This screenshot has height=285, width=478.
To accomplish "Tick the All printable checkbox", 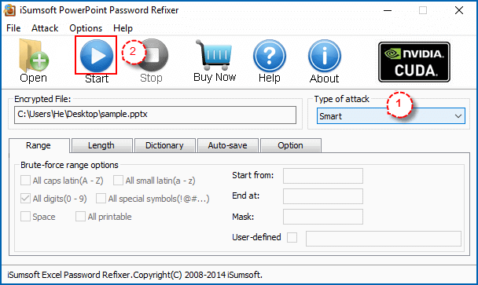I will [80, 217].
